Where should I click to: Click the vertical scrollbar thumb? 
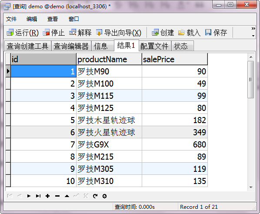251,80
